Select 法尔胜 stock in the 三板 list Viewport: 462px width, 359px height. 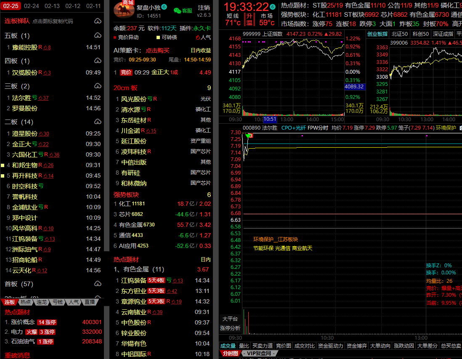(21, 98)
